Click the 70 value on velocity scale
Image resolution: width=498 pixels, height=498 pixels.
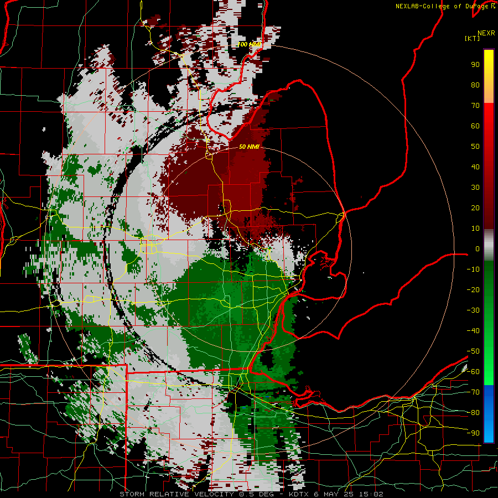pyautogui.click(x=475, y=106)
